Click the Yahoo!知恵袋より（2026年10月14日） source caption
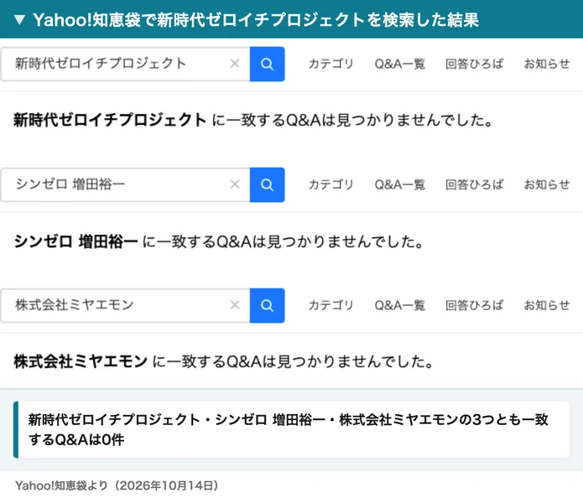583x503 pixels. pos(117,485)
